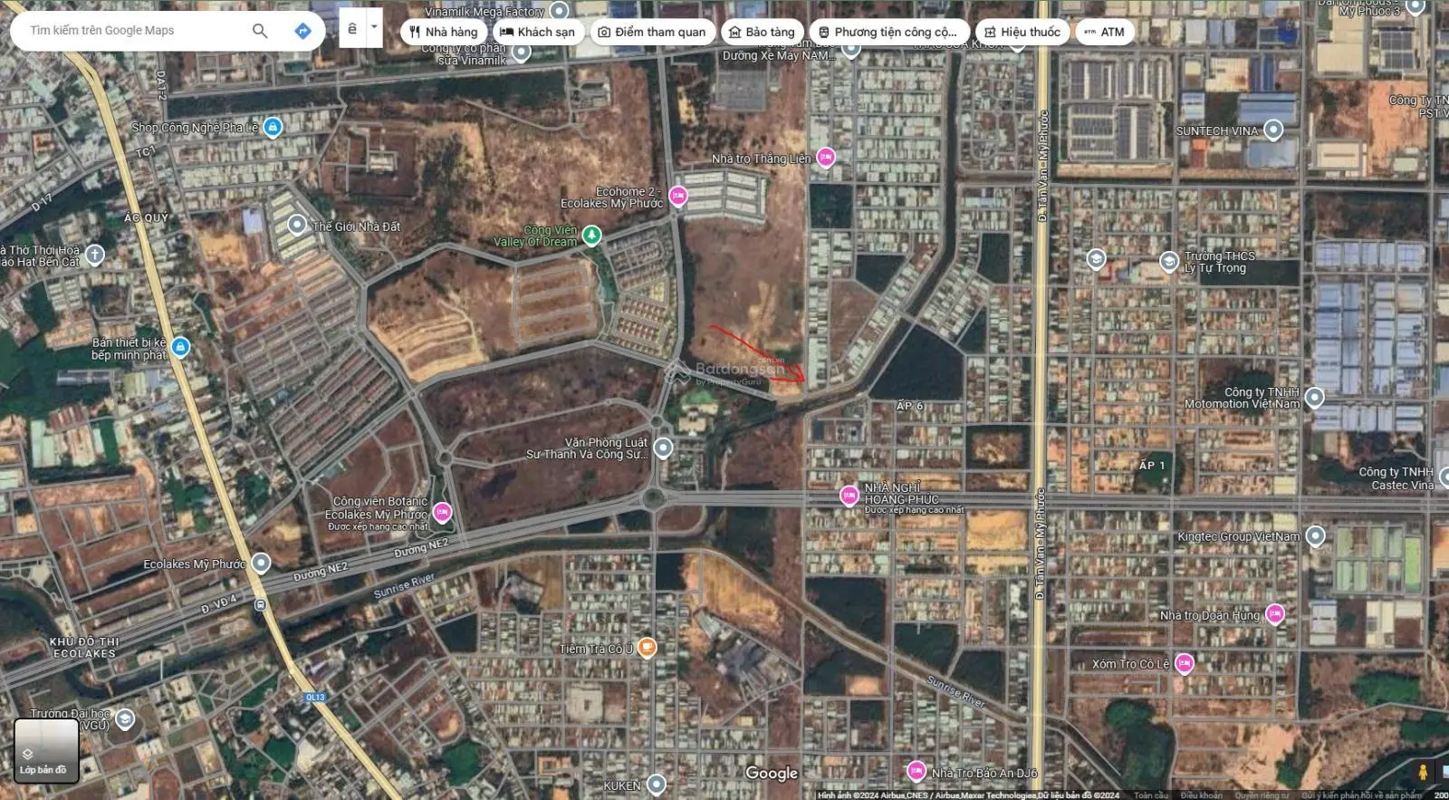Select Nhà trọ Thăng Liên lodging pin
The image size is (1449, 800).
click(x=825, y=158)
